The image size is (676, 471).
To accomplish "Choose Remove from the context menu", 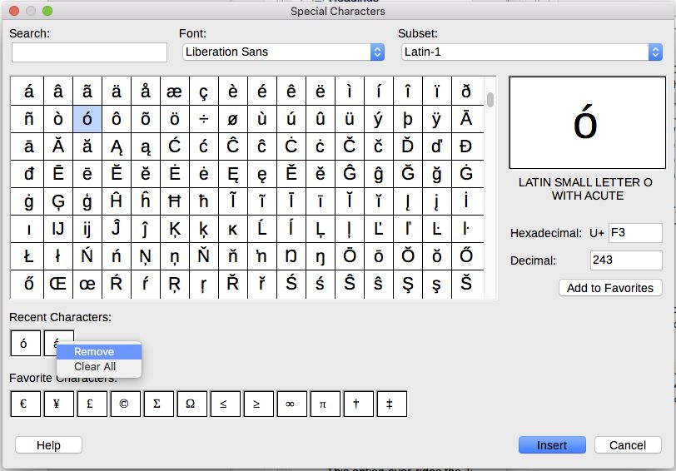I will tap(99, 352).
